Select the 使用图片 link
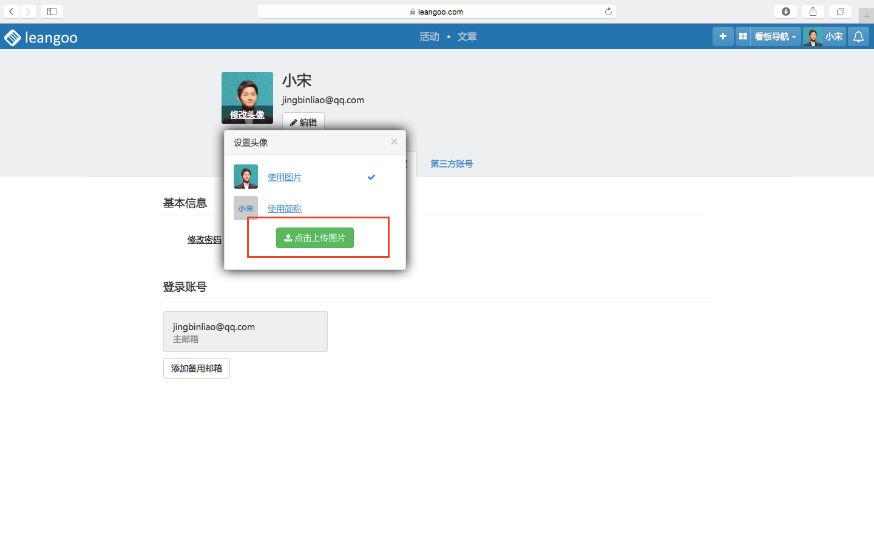874x546 pixels. (x=285, y=177)
